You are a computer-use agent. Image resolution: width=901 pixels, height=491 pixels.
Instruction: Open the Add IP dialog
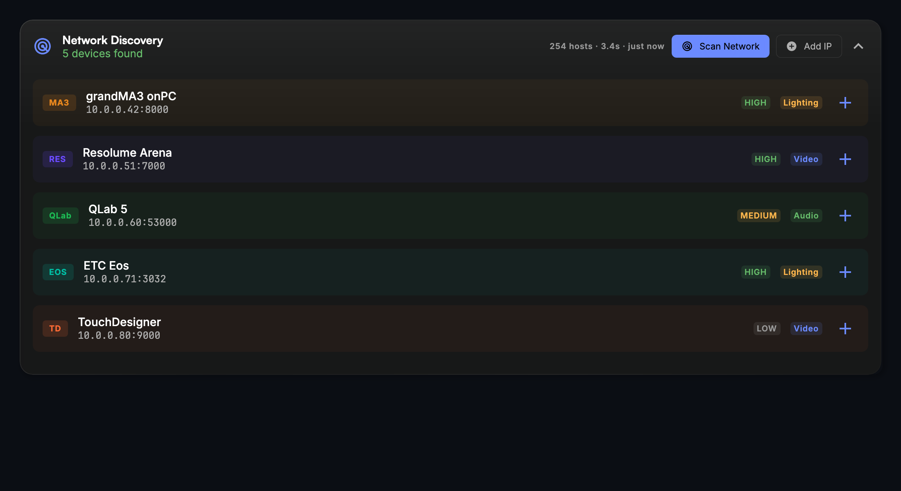pos(809,46)
